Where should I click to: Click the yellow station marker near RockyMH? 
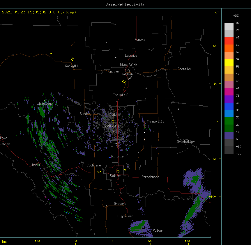[73, 59]
